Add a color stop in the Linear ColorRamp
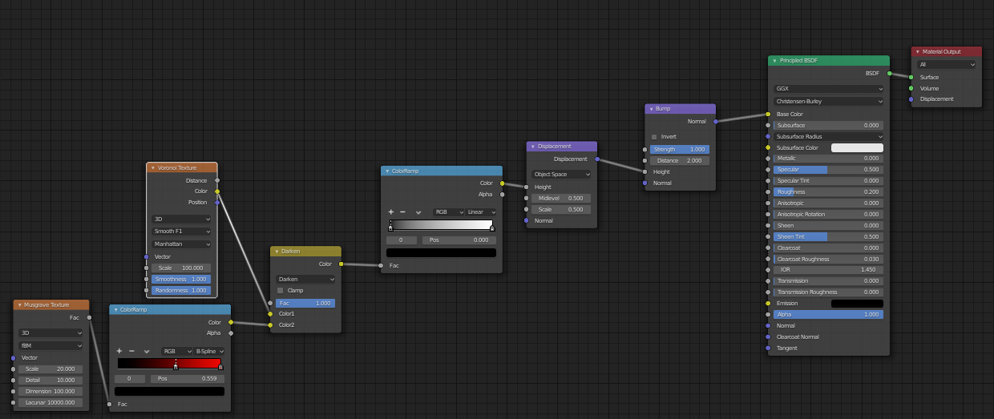This screenshot has width=994, height=419. click(x=391, y=212)
